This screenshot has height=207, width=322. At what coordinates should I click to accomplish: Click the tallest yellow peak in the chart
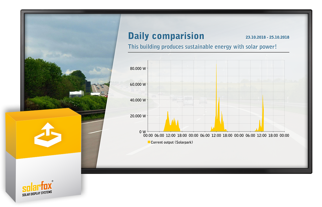coord(216,97)
